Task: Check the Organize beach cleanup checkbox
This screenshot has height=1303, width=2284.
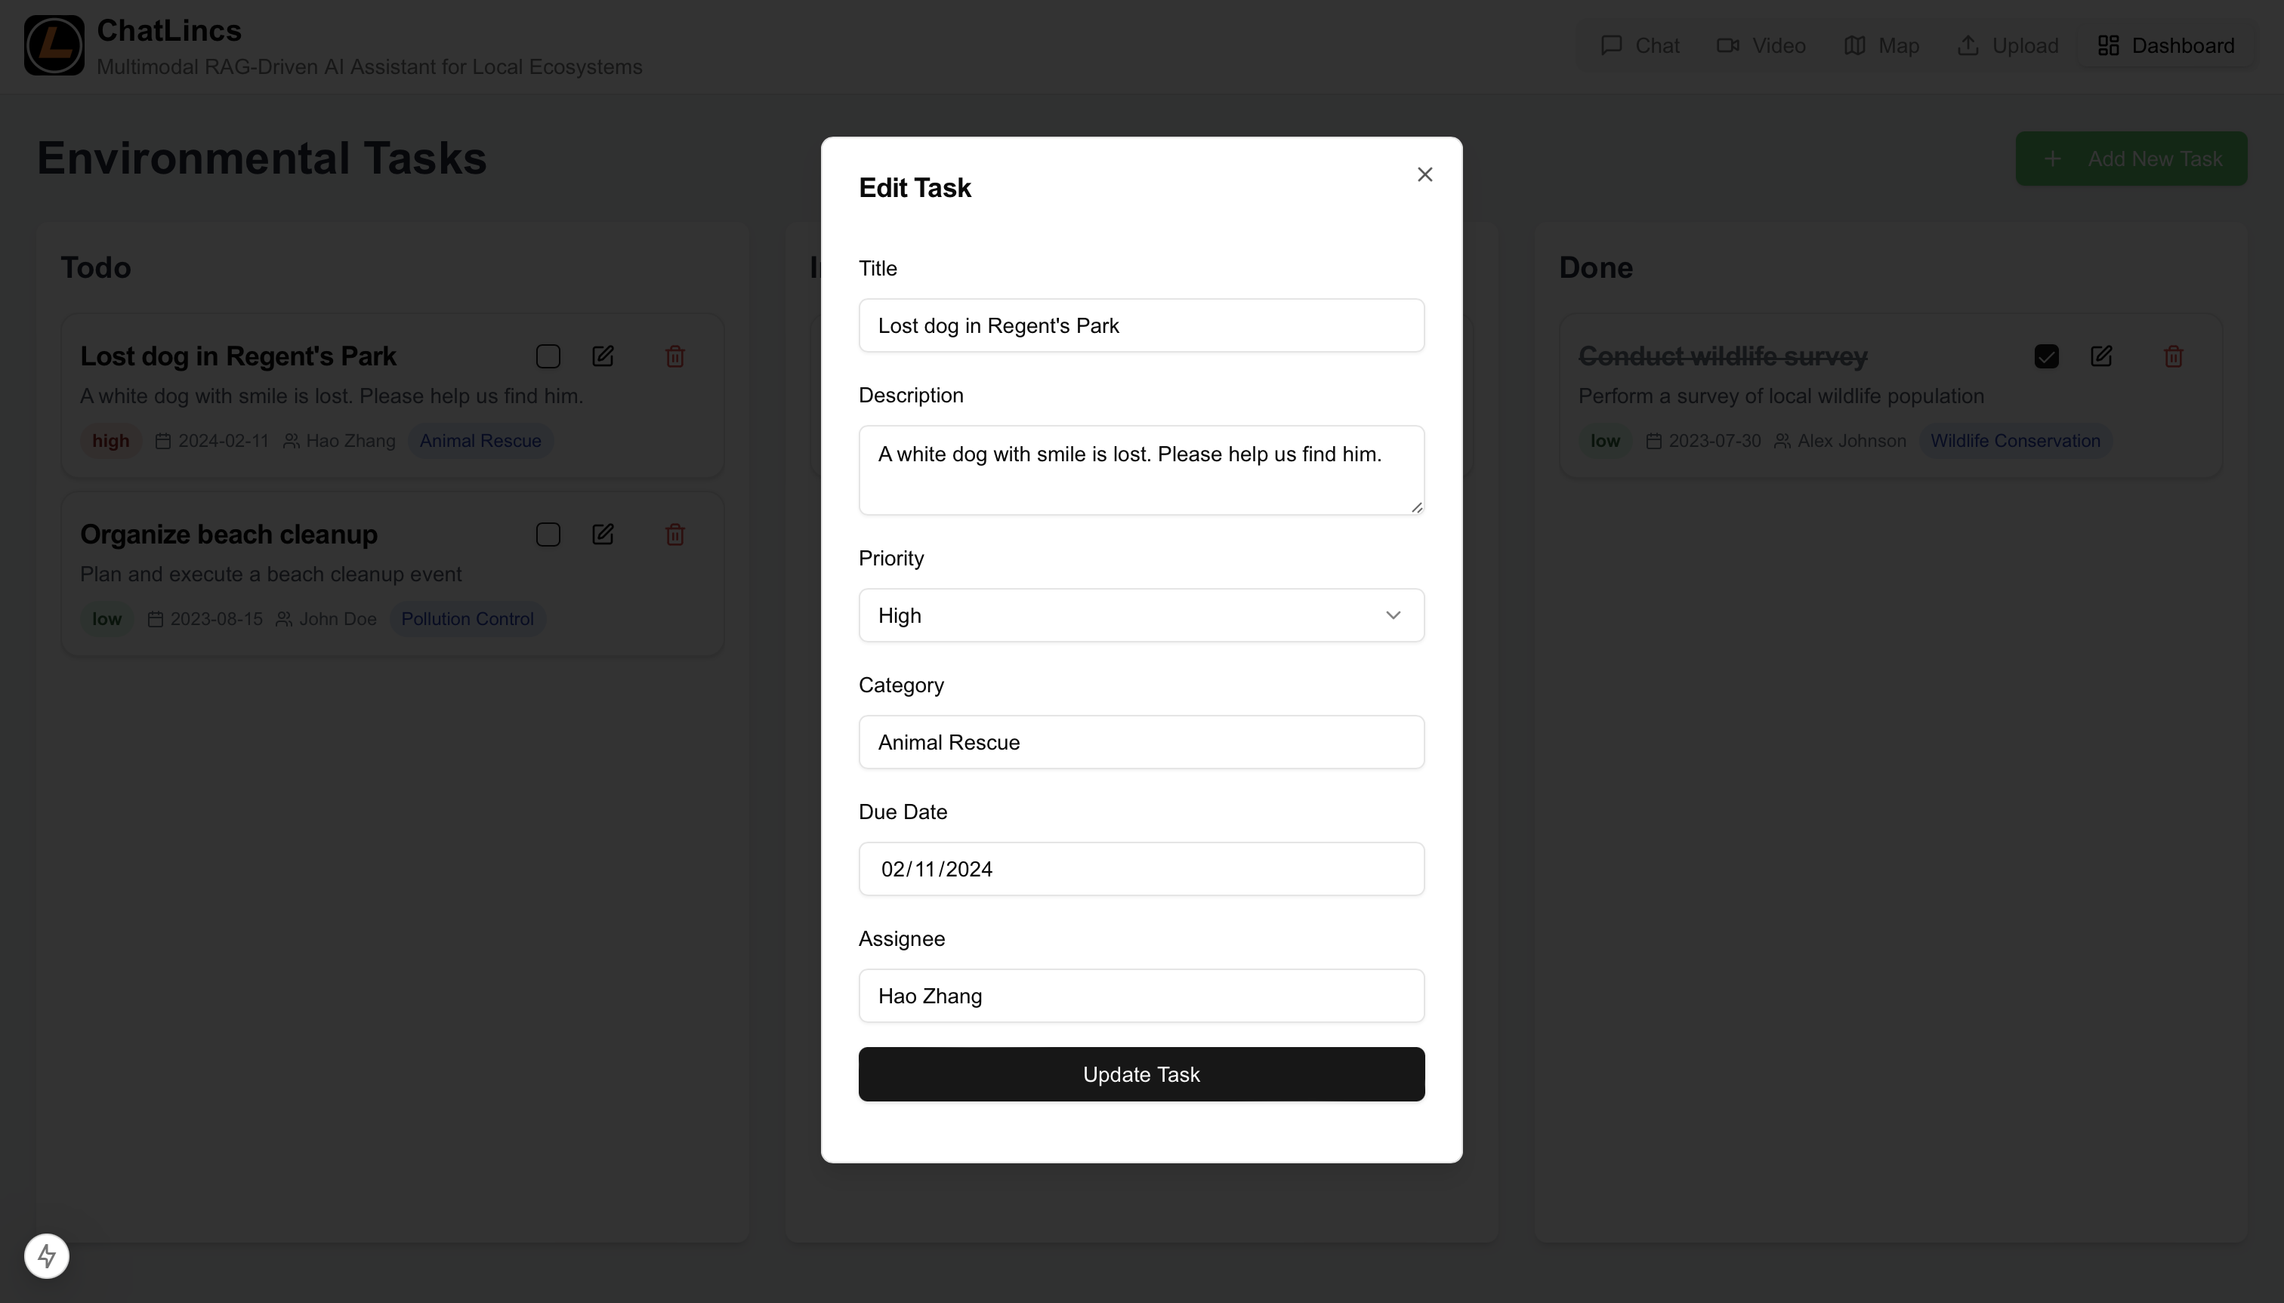Action: (x=547, y=534)
